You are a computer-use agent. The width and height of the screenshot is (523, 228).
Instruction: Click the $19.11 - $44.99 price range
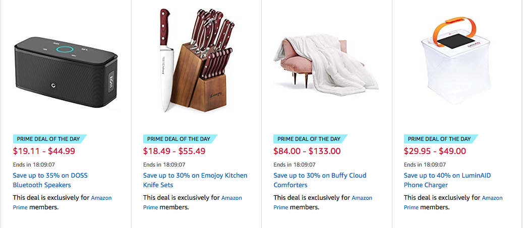44,151
